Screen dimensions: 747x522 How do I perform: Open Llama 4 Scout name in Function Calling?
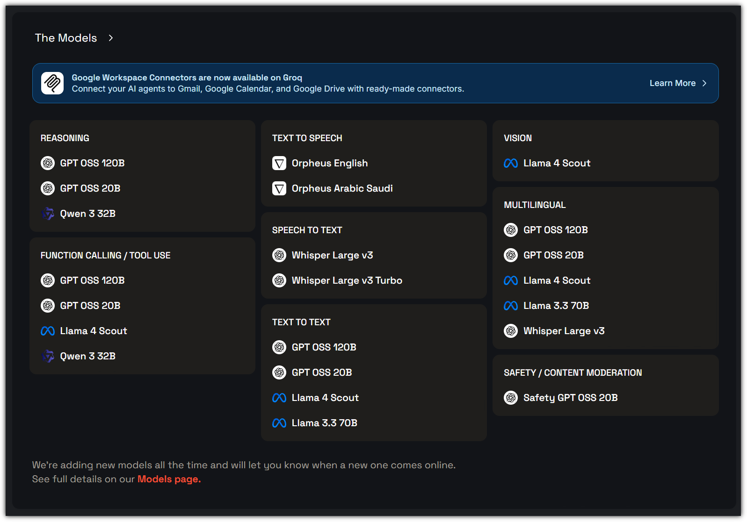[x=94, y=331]
